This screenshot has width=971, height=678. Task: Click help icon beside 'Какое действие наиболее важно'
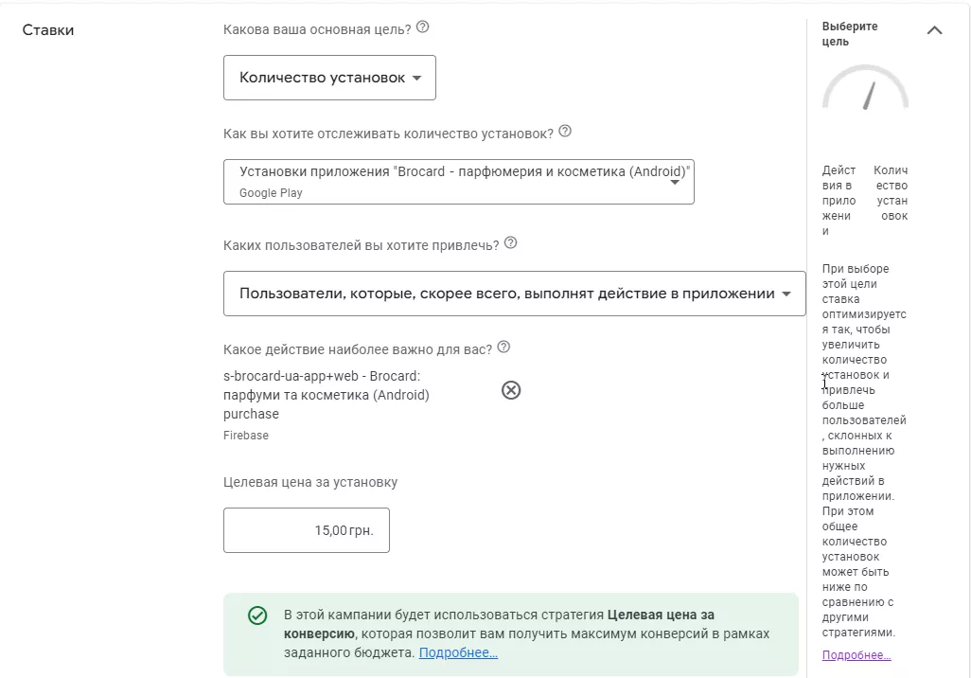(x=503, y=348)
